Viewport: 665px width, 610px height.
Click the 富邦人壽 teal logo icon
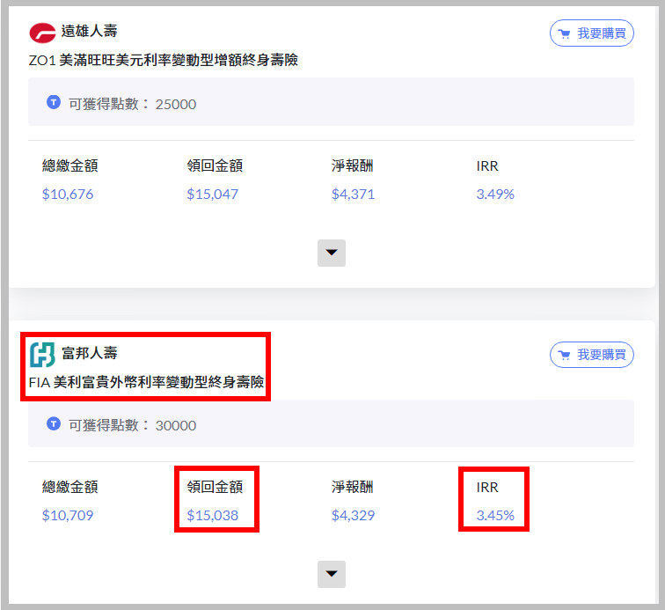(42, 355)
